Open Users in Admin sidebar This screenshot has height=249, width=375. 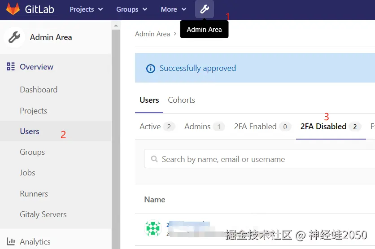coord(30,131)
